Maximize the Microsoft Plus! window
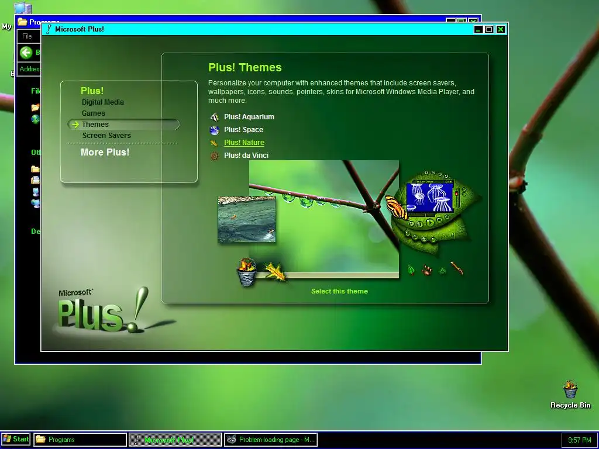The width and height of the screenshot is (599, 449). tap(488, 29)
